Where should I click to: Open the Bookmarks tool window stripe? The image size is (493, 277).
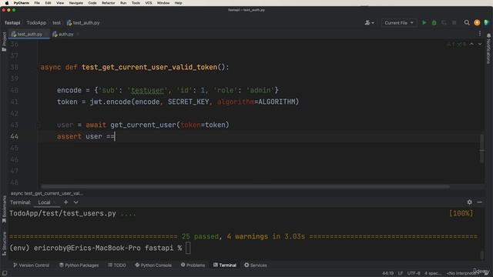pos(4,209)
